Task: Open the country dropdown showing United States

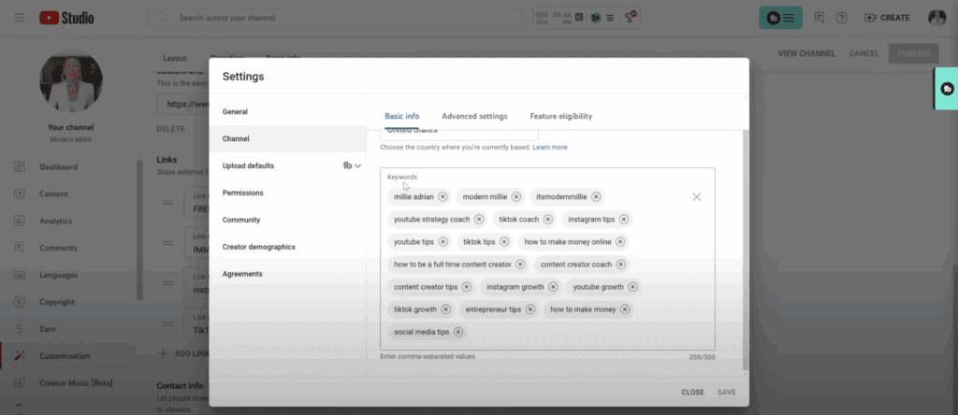Action: (458, 132)
